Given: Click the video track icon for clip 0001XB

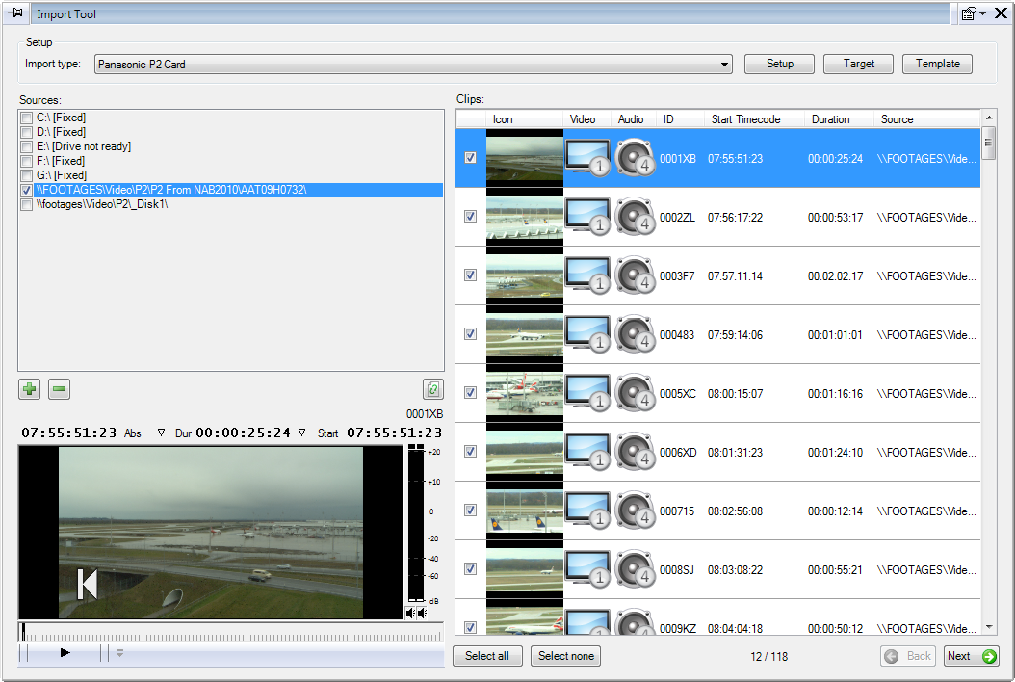Looking at the screenshot, I should pos(587,158).
